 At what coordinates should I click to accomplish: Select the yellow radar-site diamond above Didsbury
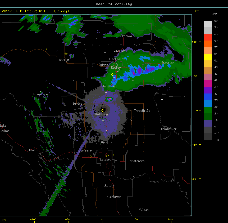(103, 110)
